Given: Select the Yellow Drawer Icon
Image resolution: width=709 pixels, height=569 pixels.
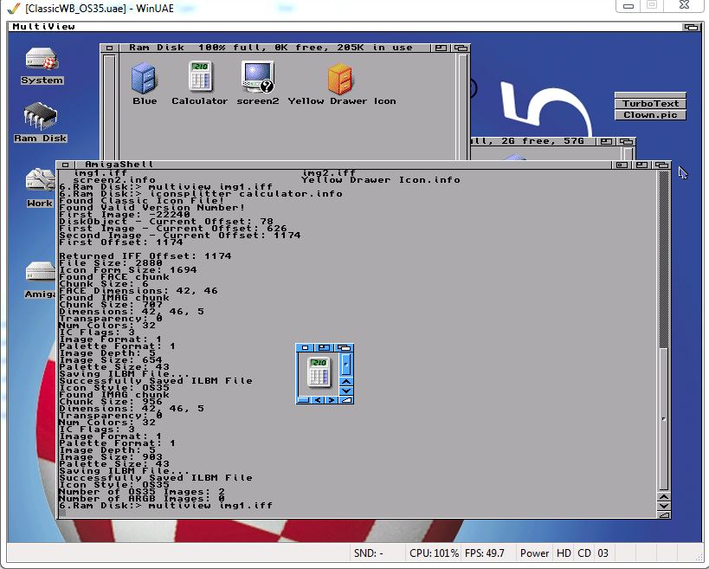Looking at the screenshot, I should coord(341,79).
